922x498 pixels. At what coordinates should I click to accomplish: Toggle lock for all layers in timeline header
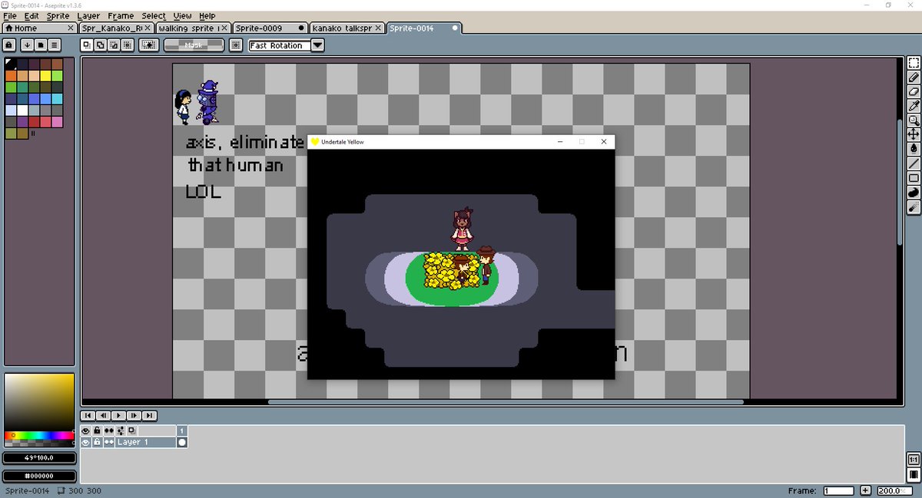97,431
